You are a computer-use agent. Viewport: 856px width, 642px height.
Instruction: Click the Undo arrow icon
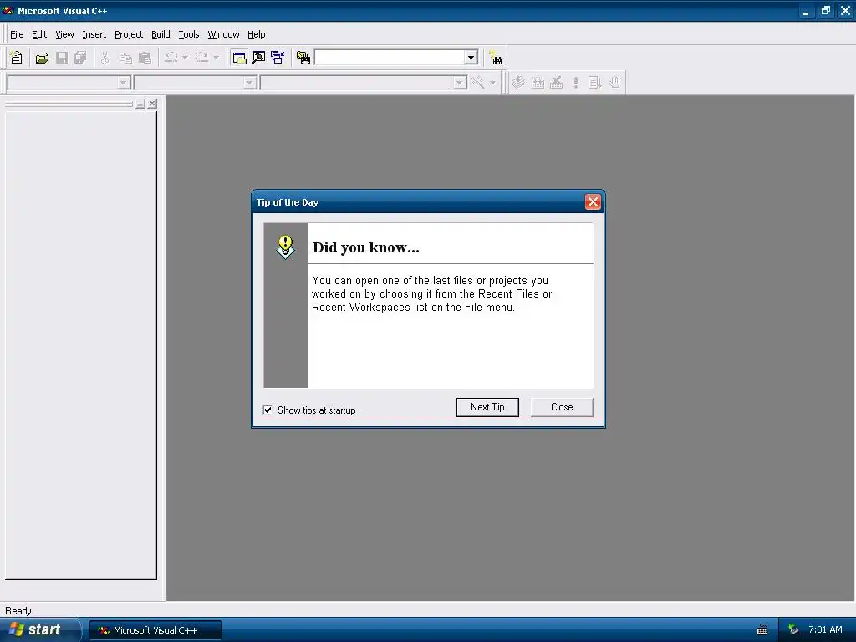coord(171,58)
